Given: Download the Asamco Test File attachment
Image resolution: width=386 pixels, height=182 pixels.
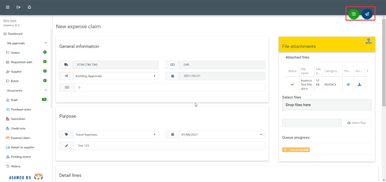Looking at the screenshot, I should click(359, 84).
